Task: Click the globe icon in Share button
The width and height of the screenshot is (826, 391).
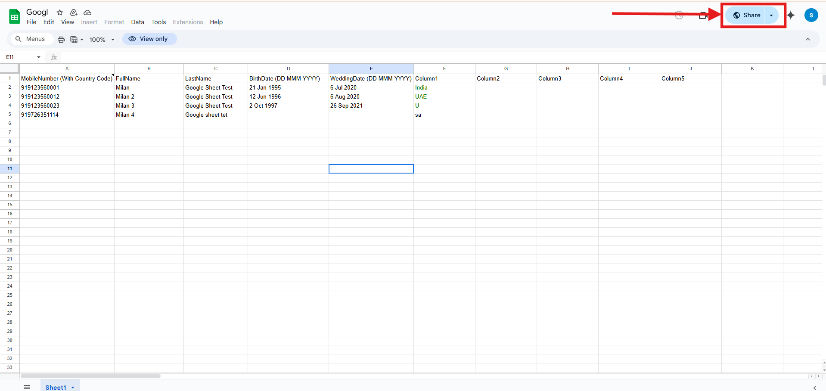Action: [736, 15]
